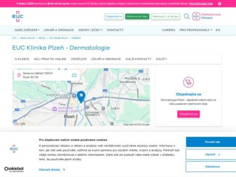The width and height of the screenshot is (236, 177).
Task: Click the EUC logo in header
Action: tap(18, 17)
